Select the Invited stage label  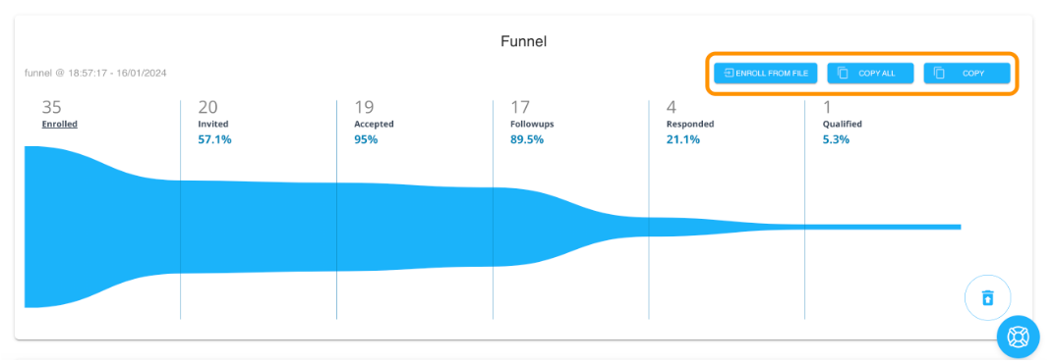coord(213,124)
